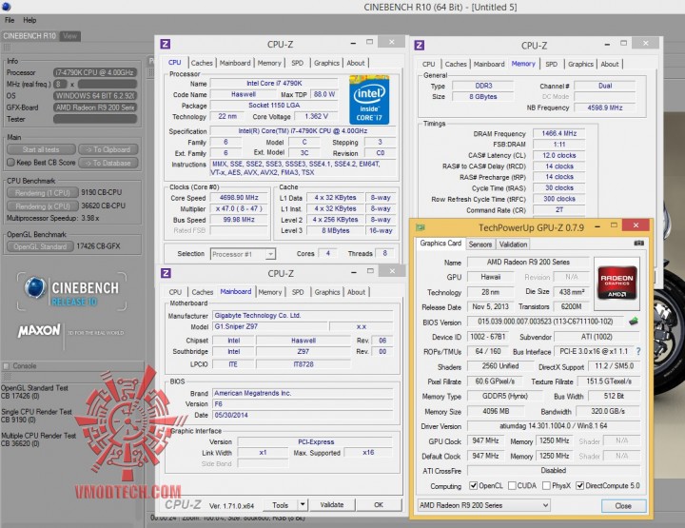This screenshot has width=685, height=528.
Task: Click the Manufacturer Gigabyte Technology field
Action: tap(303, 315)
